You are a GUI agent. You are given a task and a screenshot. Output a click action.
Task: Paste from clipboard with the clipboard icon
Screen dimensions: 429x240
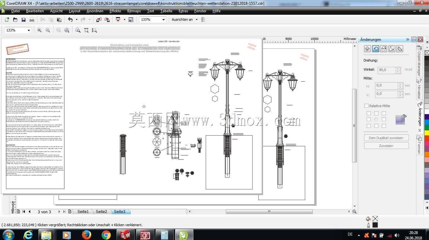[59, 19]
